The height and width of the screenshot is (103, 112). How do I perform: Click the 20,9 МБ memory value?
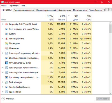tap(62, 77)
